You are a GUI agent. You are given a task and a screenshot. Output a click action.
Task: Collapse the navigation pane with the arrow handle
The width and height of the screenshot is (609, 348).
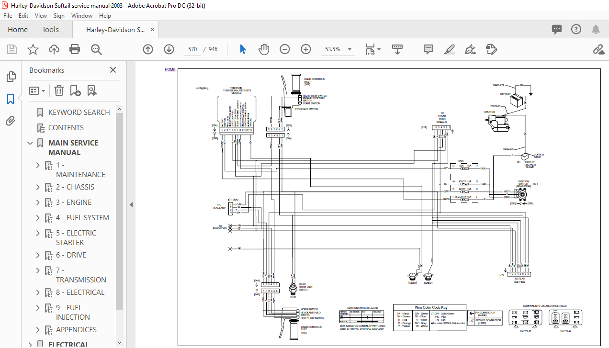coord(131,204)
